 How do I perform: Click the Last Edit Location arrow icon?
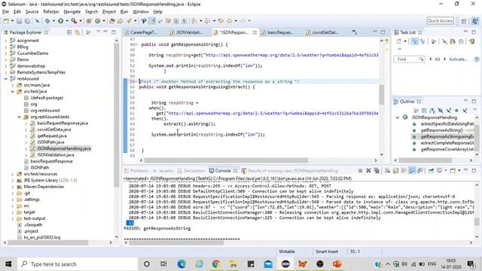[x=221, y=21]
